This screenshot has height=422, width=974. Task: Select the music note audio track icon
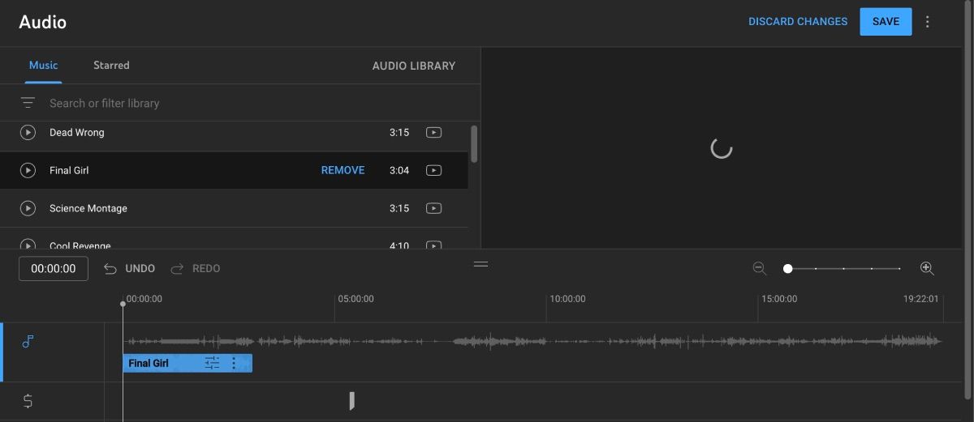28,342
